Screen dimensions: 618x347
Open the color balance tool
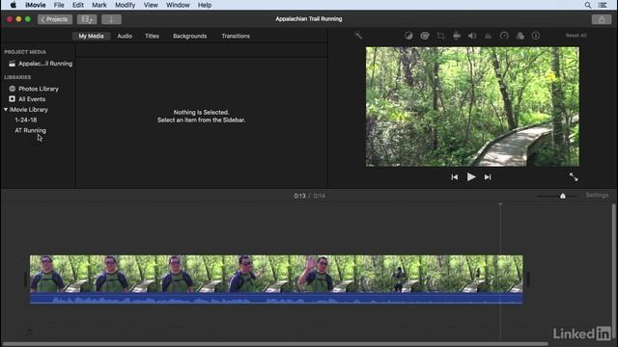[x=408, y=36]
